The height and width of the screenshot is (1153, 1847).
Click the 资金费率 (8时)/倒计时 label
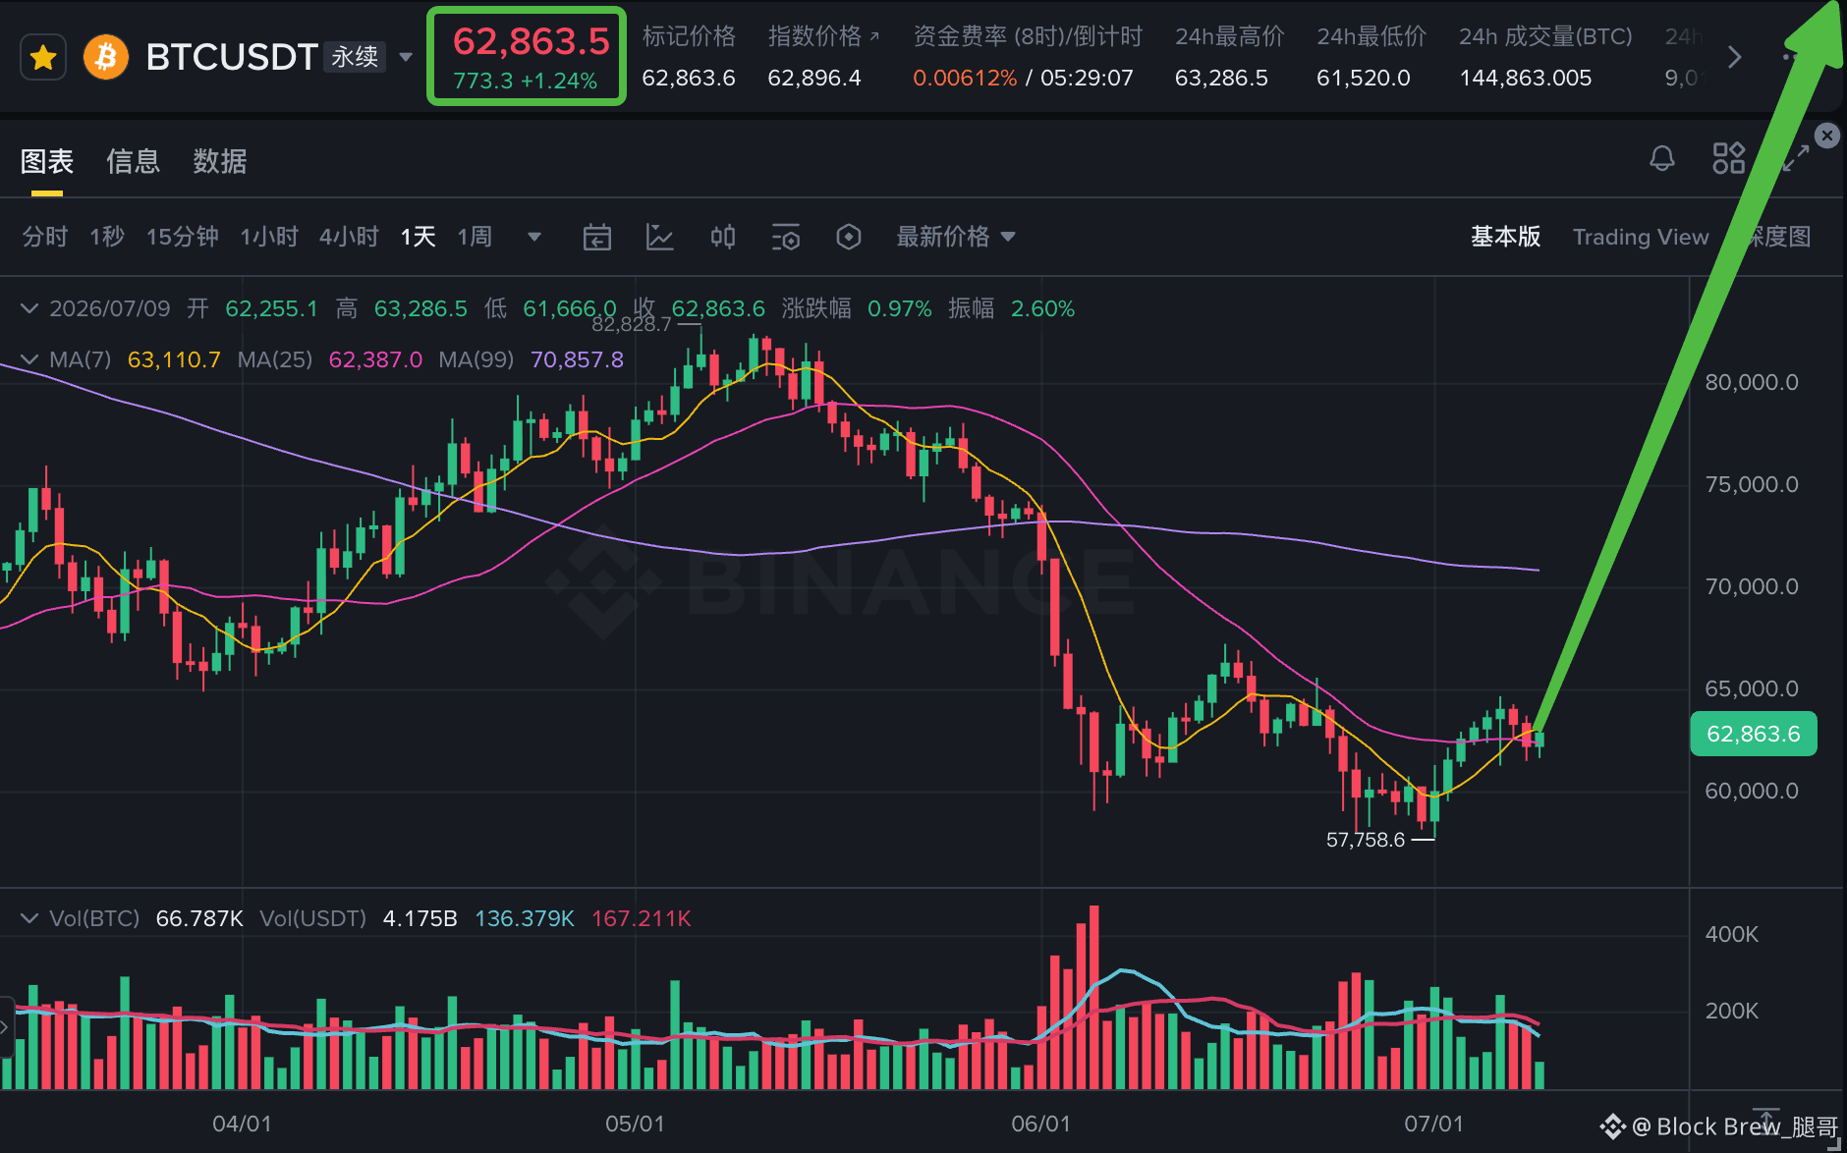(1028, 36)
